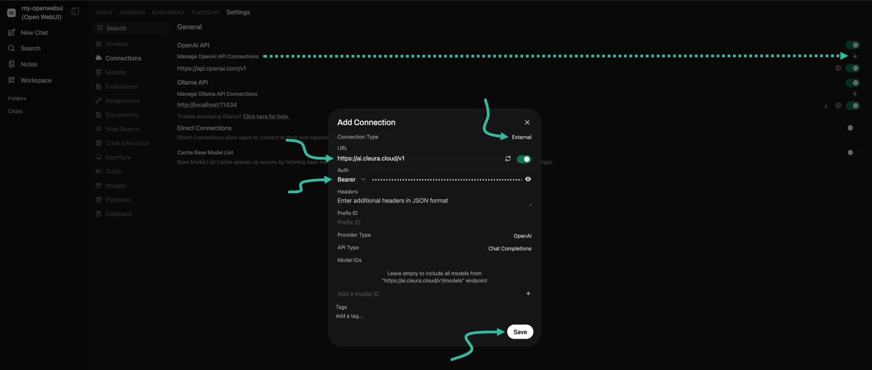Toggle the connection enable switch in dialog
The image size is (872, 370).
524,159
